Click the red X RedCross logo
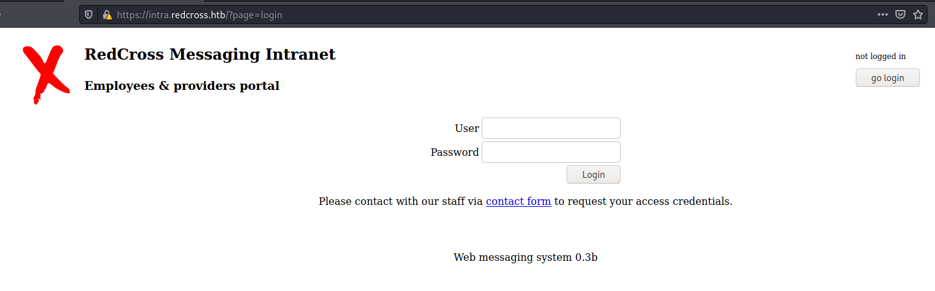Screen dimensions: 935x291 coord(45,74)
